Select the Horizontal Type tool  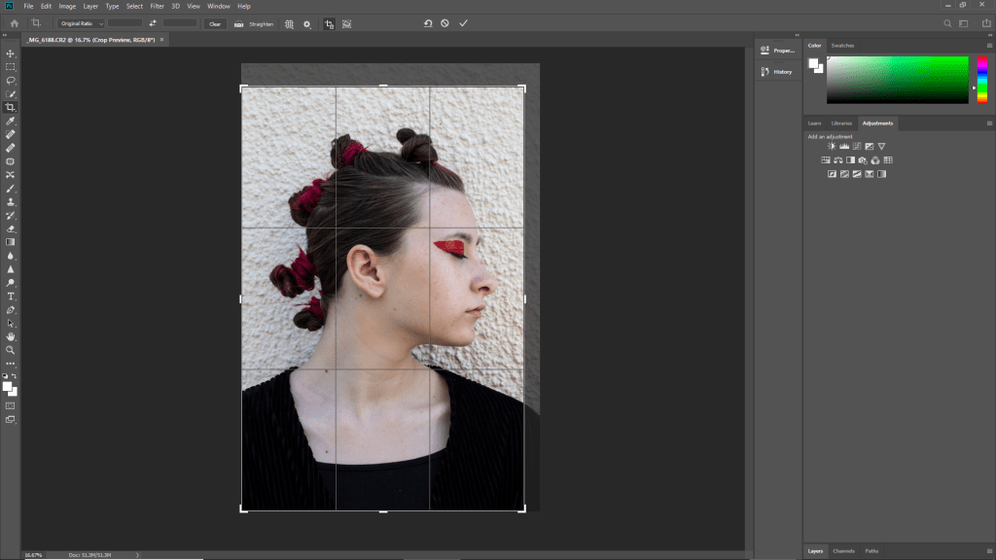[11, 296]
